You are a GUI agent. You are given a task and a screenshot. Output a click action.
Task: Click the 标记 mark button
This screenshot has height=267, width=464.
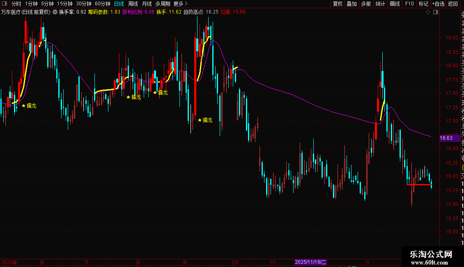coord(423,4)
